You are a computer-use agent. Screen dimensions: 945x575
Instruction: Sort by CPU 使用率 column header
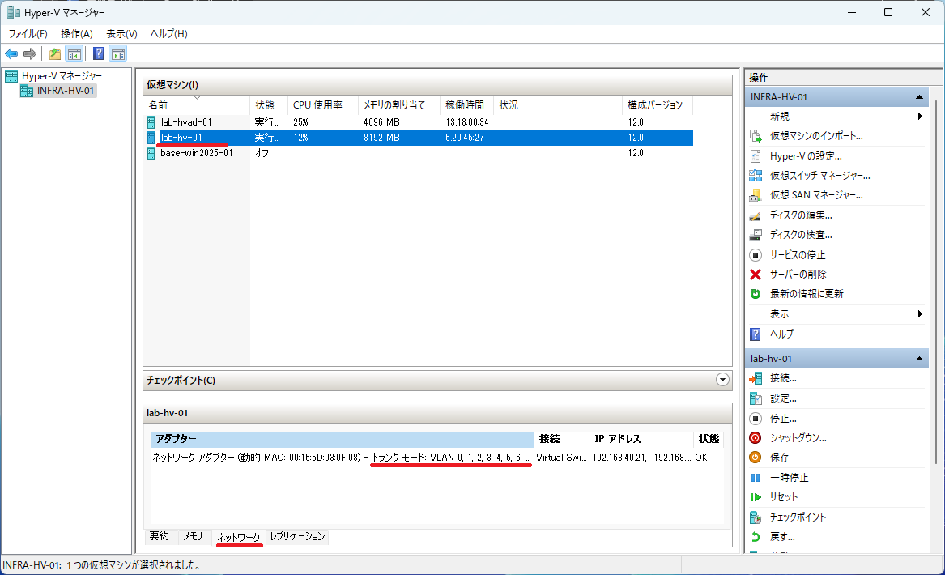(323, 104)
